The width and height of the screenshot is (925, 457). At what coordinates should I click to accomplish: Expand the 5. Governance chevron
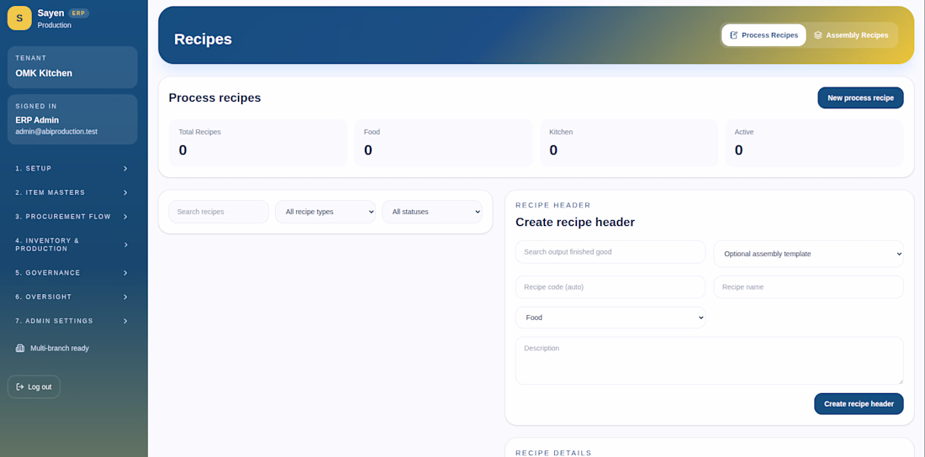tap(125, 273)
